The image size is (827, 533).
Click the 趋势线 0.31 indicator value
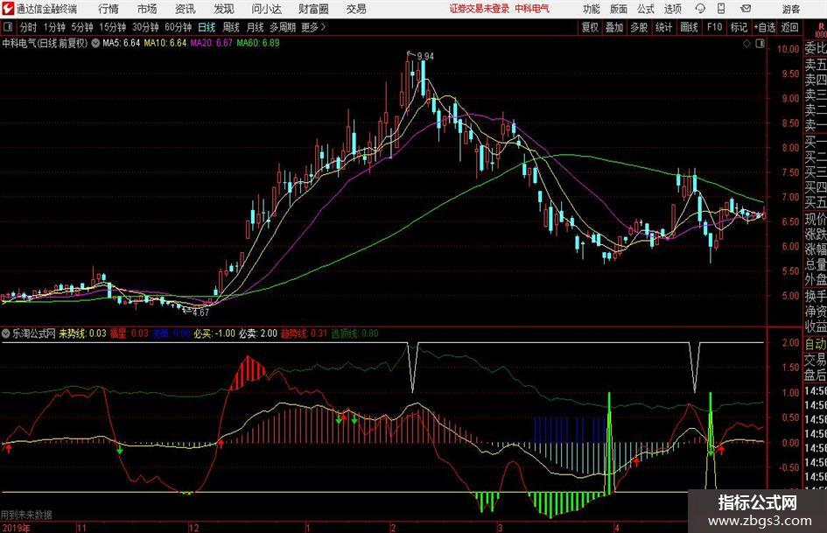point(304,333)
